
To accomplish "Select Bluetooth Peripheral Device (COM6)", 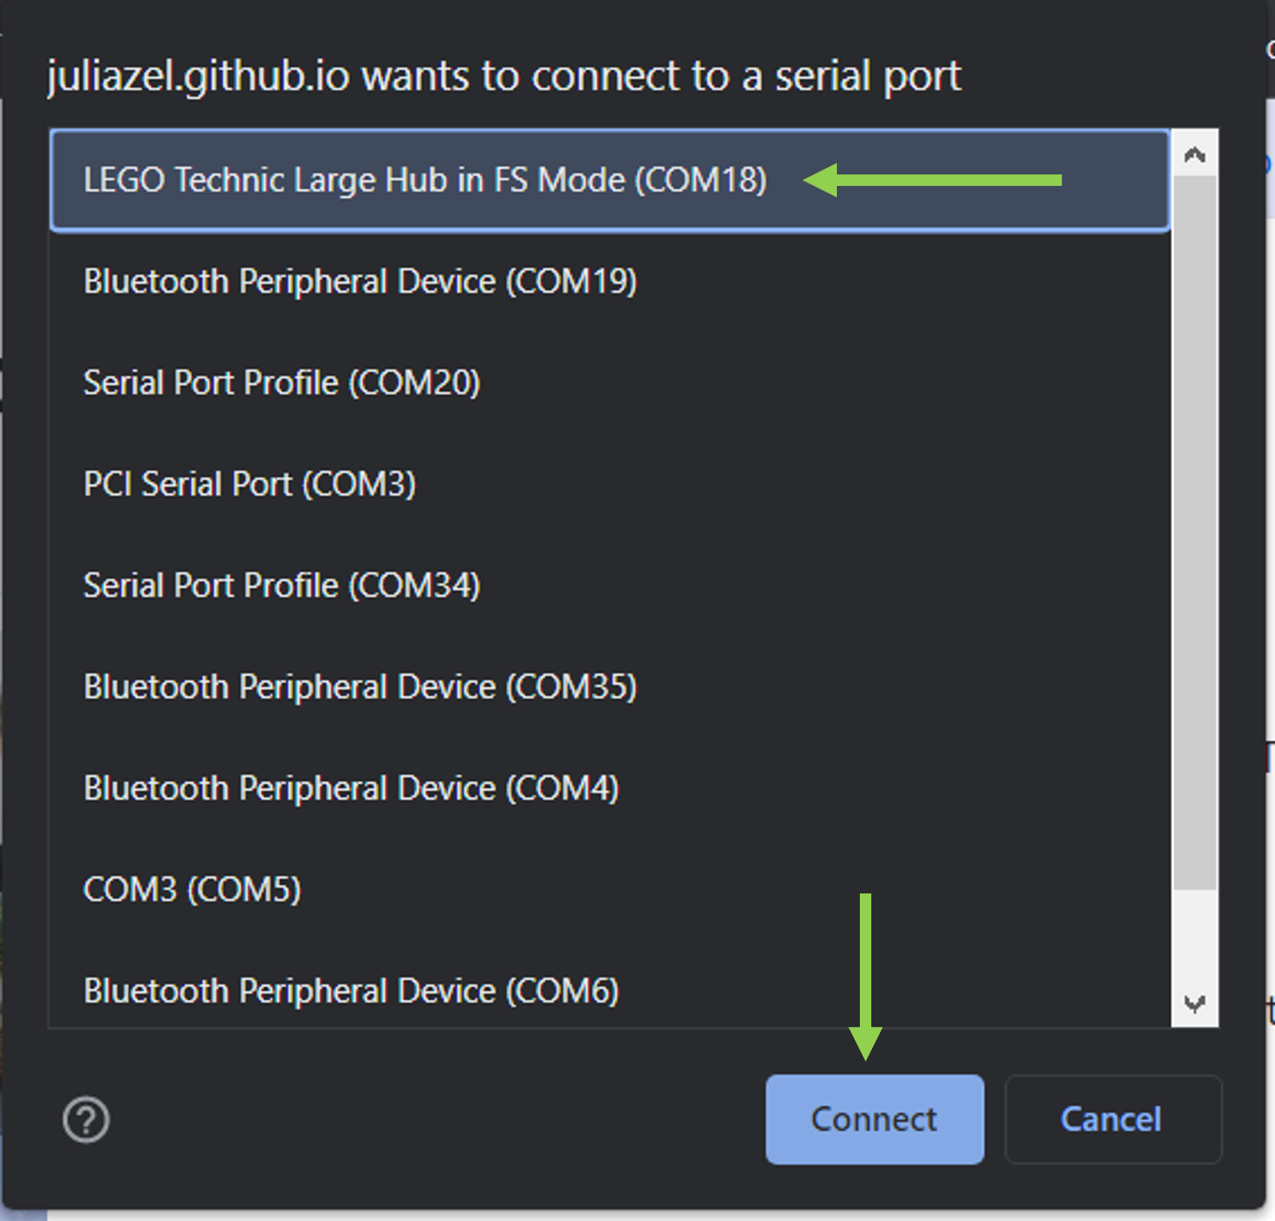I will (x=351, y=991).
